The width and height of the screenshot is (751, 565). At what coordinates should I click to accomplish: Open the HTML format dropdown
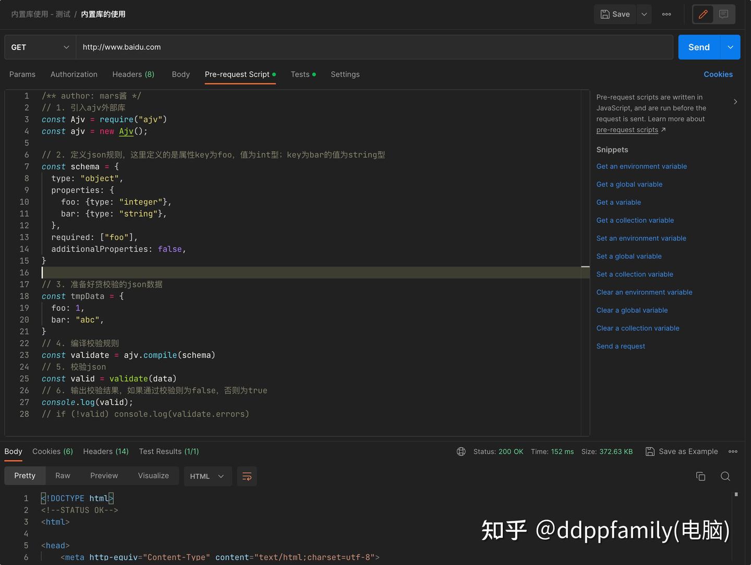(x=207, y=476)
